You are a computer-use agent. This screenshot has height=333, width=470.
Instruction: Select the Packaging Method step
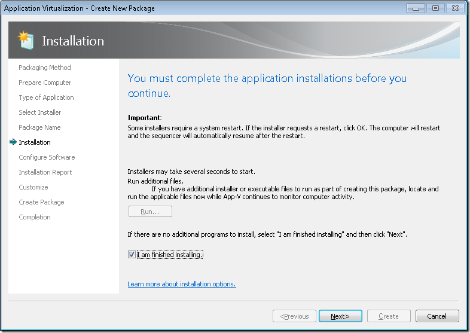click(45, 68)
